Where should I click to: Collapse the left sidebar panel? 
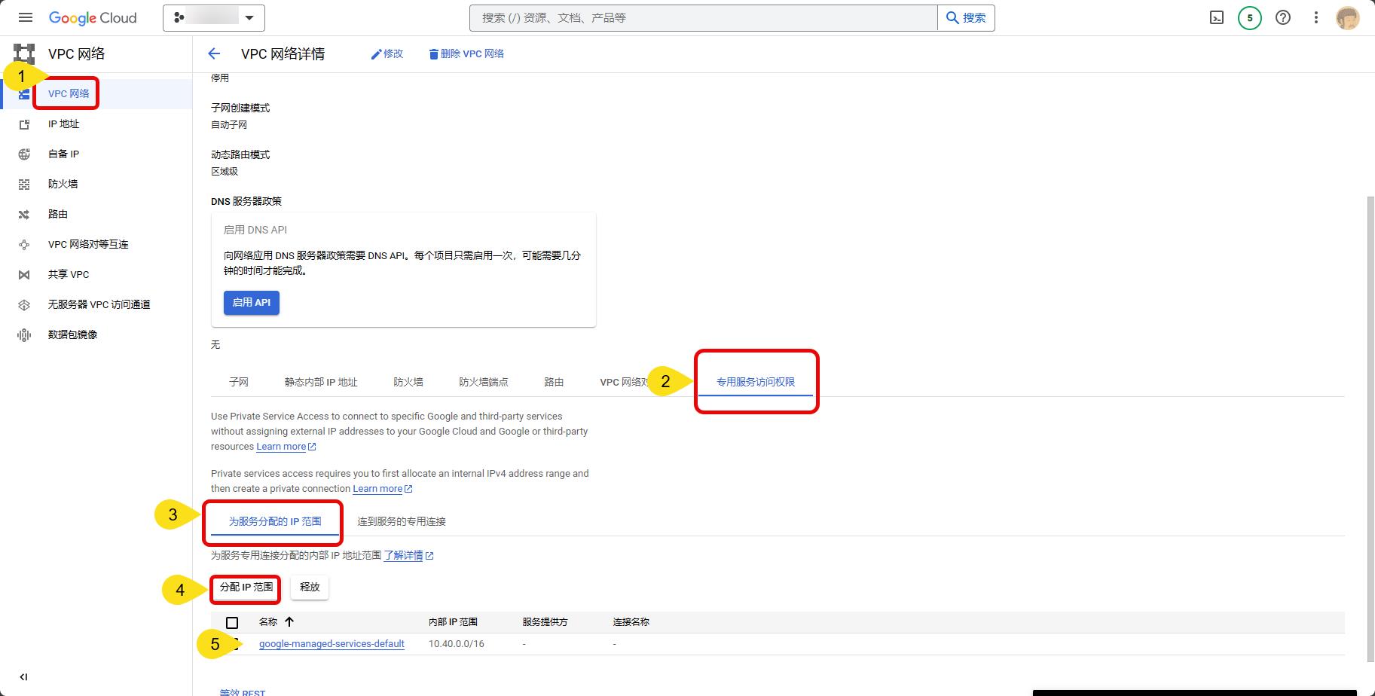tap(23, 676)
